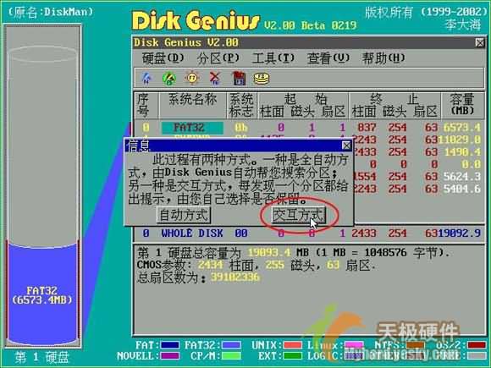Close the Disk Genius V2.00 window
The image size is (491, 368).
(x=480, y=42)
